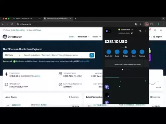The width and height of the screenshot is (166, 124).
Task: Open Chrome three-dot menu
Action: click(x=163, y=24)
